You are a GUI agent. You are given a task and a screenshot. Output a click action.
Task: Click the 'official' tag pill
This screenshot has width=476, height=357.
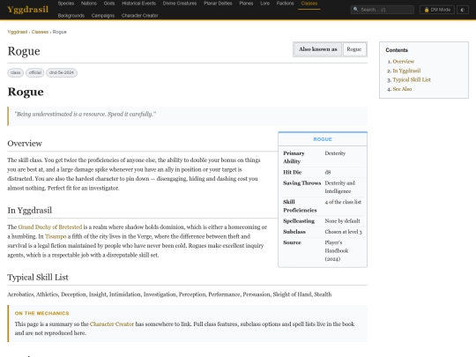[x=35, y=72]
